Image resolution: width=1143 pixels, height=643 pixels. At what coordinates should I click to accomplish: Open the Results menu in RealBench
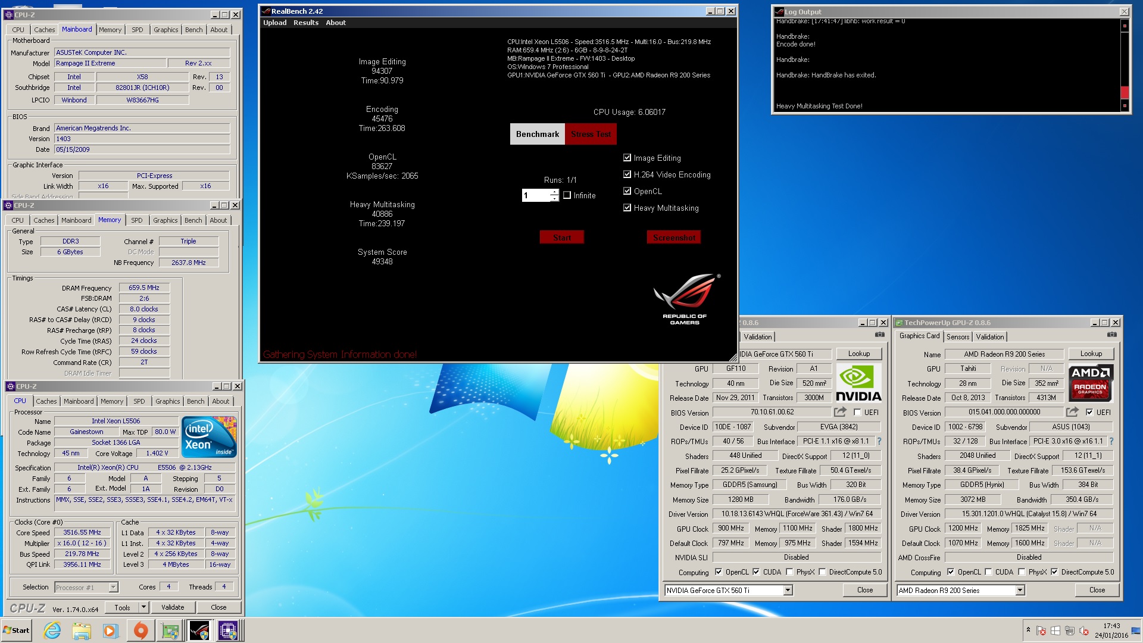(306, 23)
